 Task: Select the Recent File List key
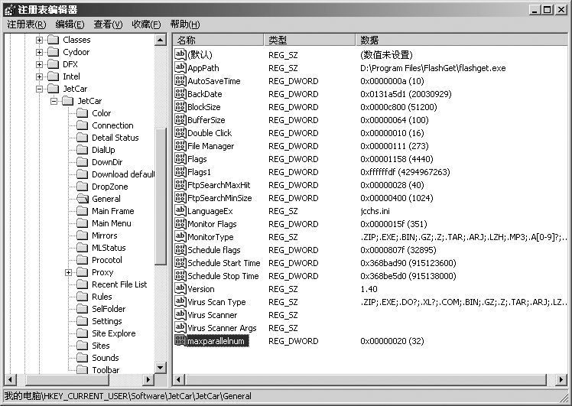(119, 284)
